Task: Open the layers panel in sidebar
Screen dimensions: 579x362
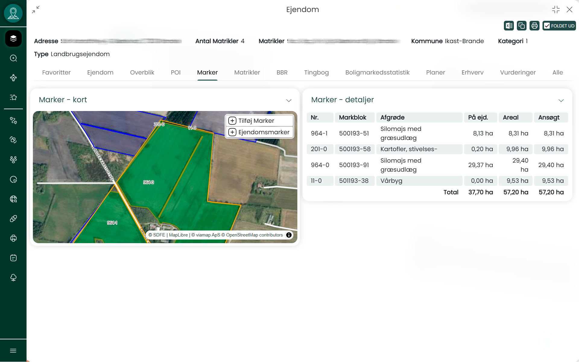Action: pos(13,38)
